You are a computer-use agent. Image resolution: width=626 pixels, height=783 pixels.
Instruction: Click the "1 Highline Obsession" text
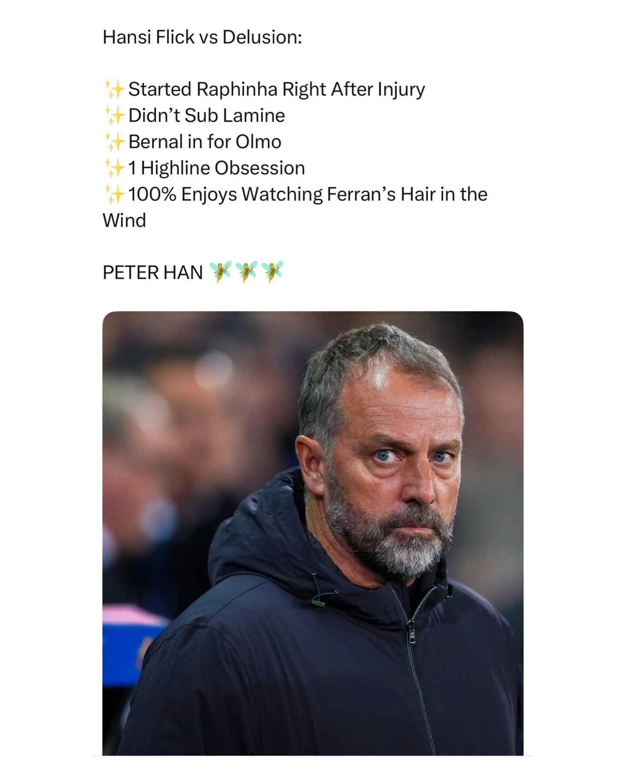coord(216,168)
